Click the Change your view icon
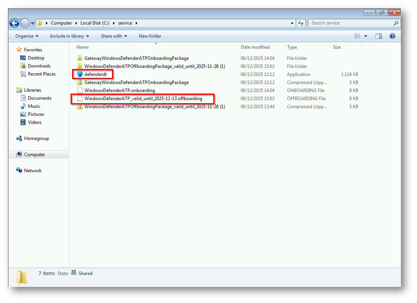The image size is (417, 303). coord(358,36)
